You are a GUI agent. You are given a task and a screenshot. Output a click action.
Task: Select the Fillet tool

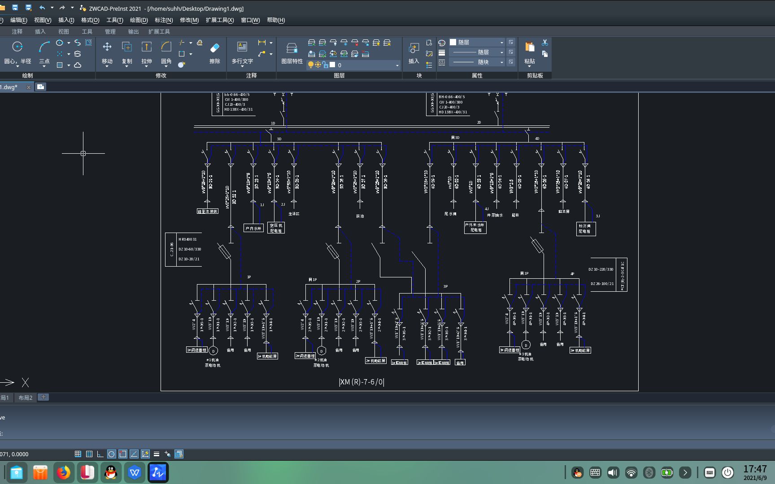166,47
